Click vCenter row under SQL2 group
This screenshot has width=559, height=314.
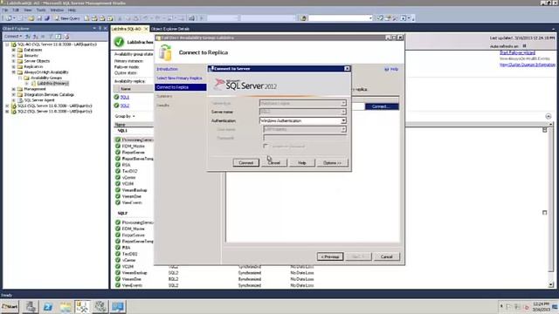128,260
